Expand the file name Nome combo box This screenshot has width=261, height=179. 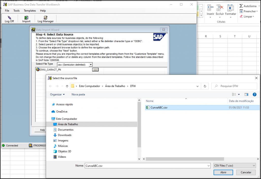208,166
